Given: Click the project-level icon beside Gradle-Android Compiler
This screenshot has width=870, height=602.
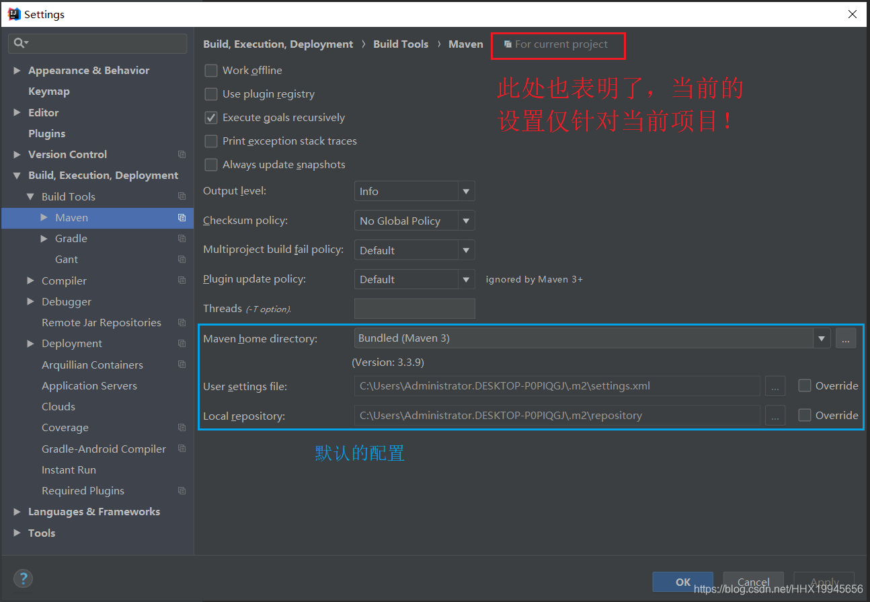Looking at the screenshot, I should tap(182, 449).
